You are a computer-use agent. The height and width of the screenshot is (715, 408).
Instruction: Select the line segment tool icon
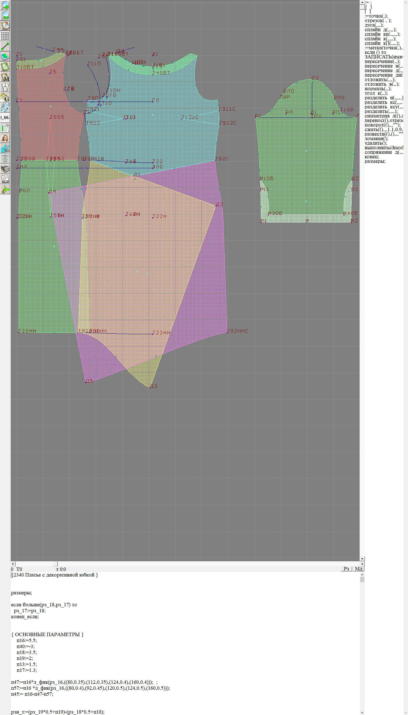[5, 46]
